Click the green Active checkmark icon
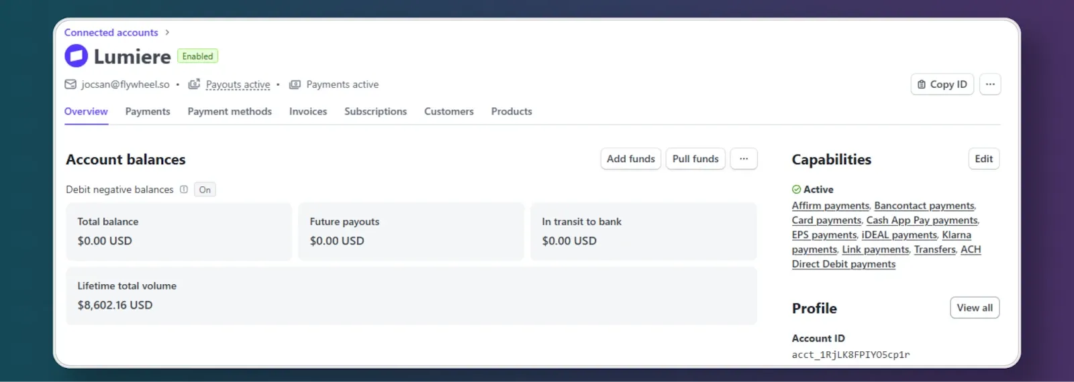1074x382 pixels. pyautogui.click(x=796, y=190)
